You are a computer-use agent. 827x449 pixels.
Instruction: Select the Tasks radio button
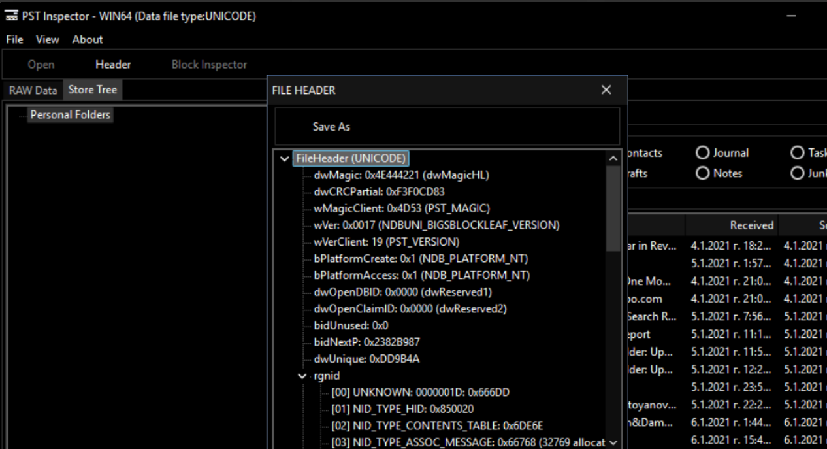pos(798,152)
